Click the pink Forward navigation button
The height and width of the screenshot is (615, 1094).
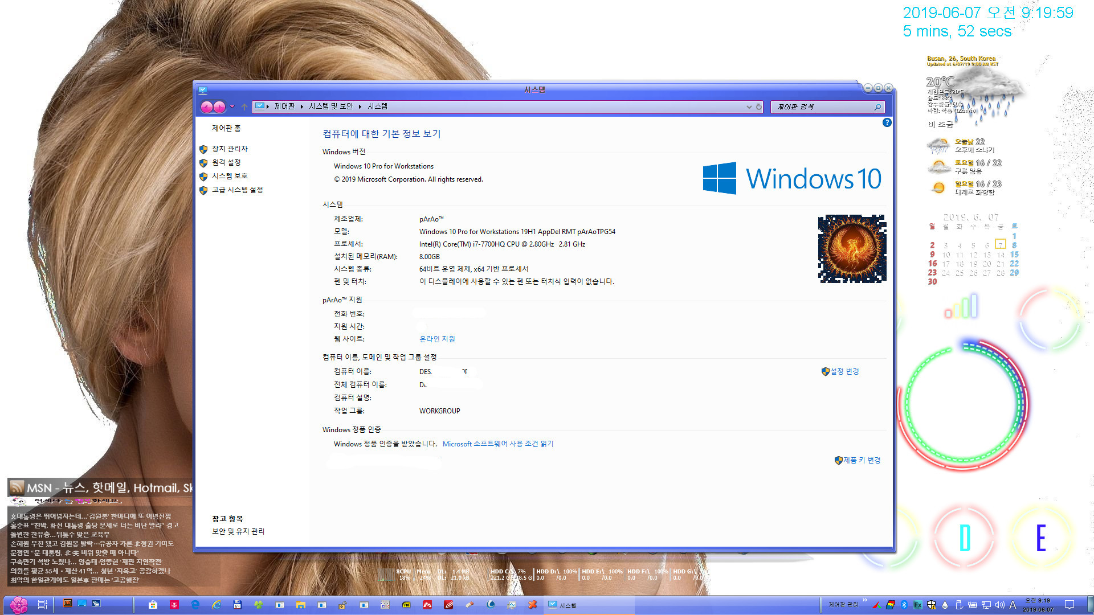(219, 106)
